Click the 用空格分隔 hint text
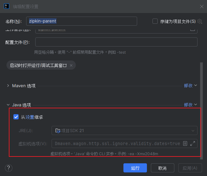207x176 pixels. (x=80, y=52)
